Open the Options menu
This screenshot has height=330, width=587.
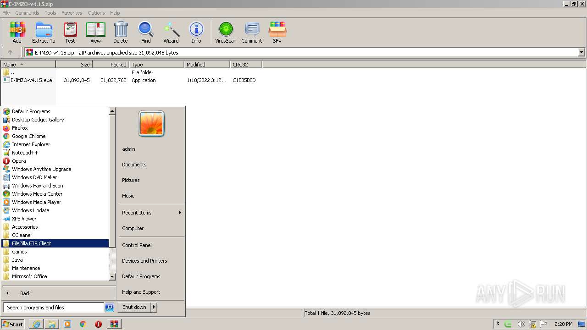(96, 13)
